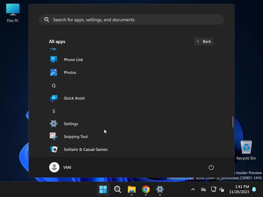Click the Snipping Tool label
263x197 pixels.
tap(76, 137)
